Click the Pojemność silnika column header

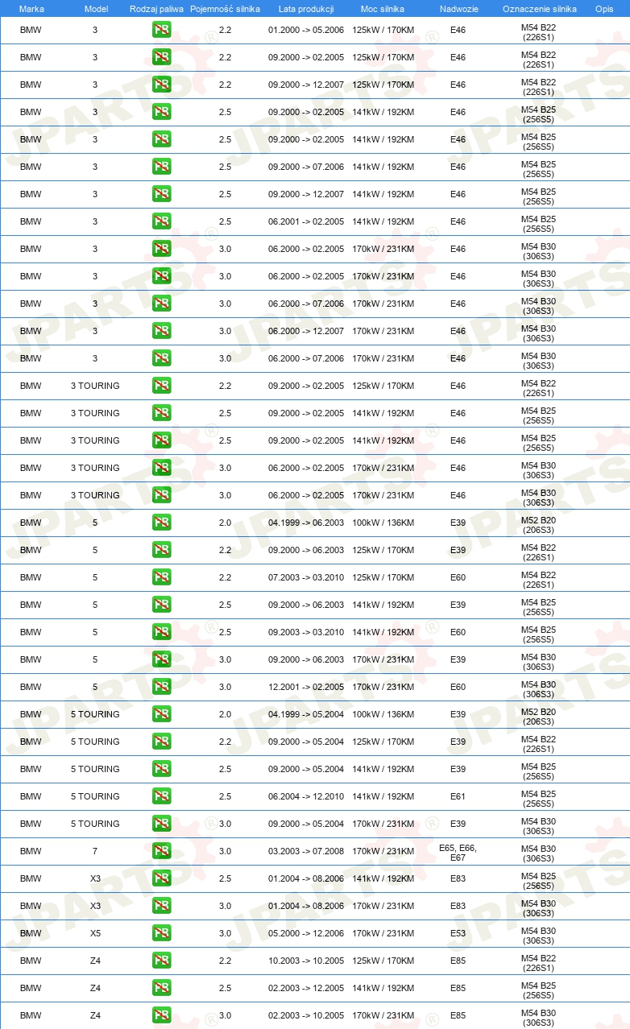click(225, 9)
